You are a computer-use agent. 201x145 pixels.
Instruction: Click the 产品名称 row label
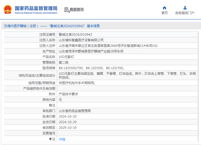click(49, 57)
